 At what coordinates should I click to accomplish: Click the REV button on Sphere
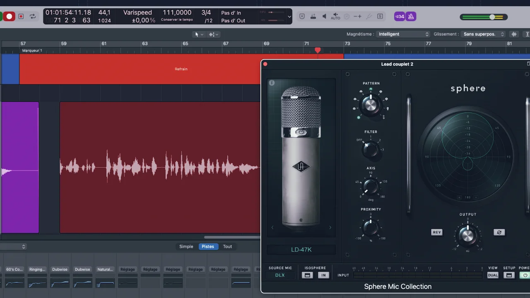point(436,232)
